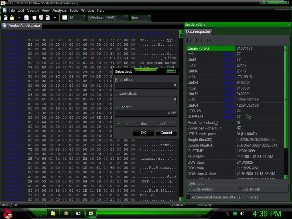The width and height of the screenshot is (292, 219).
Task: Open the Window menu
Action: 88,11
